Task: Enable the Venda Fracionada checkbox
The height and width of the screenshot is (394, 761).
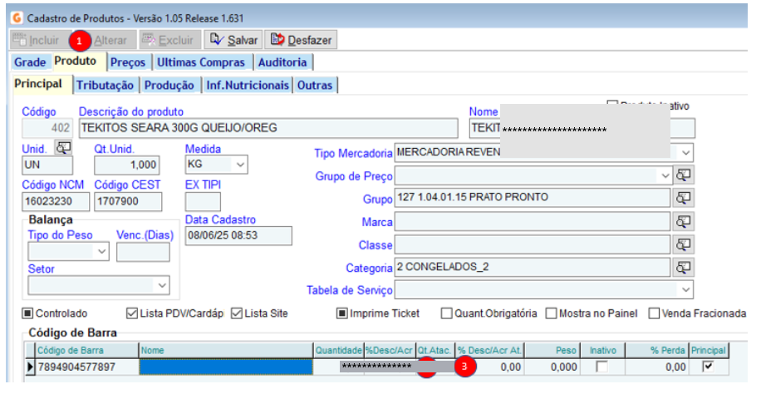Action: click(x=654, y=313)
